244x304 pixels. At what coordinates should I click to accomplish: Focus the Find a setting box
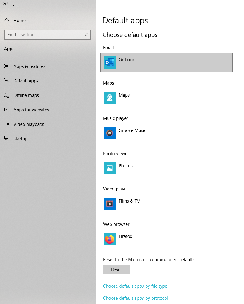coord(47,35)
